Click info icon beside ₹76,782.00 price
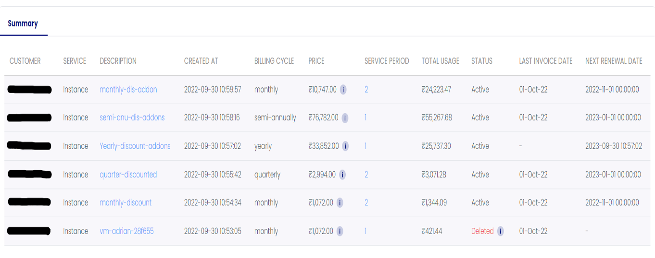The width and height of the screenshot is (655, 258). (345, 117)
